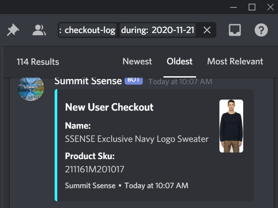The height and width of the screenshot is (208, 278).
Task: Click the product SKU 211161M201017
Action: click(x=94, y=169)
